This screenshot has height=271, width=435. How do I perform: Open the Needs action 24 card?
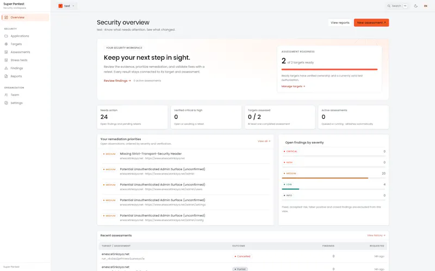tap(132, 117)
